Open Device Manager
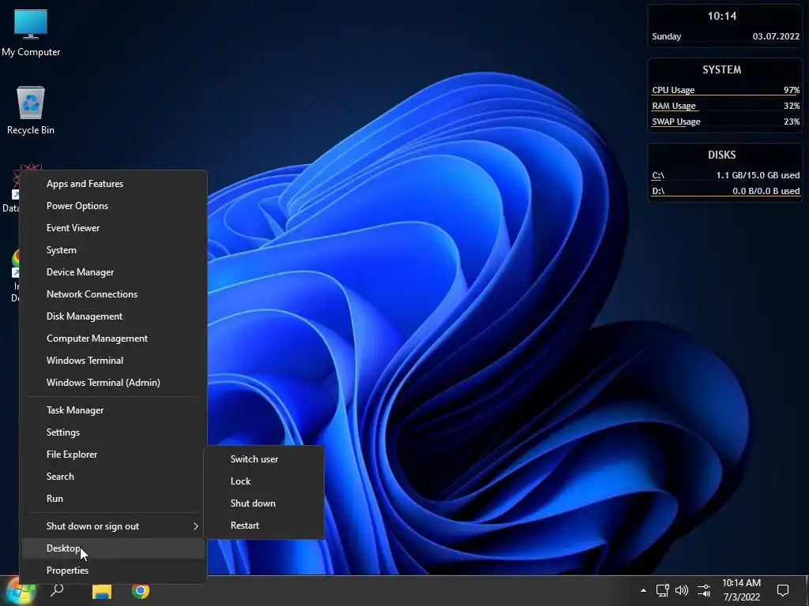 114,272
